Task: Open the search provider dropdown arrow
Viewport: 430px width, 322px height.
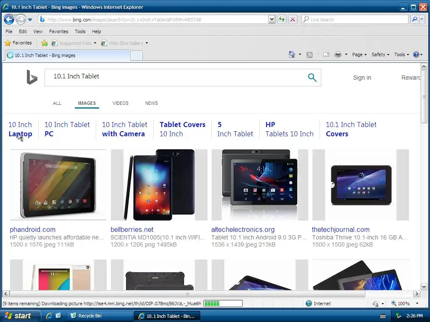Action: [422, 19]
